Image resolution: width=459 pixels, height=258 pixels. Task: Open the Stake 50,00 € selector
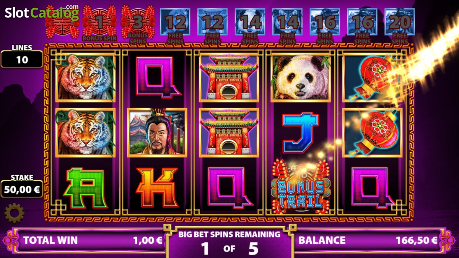(22, 186)
